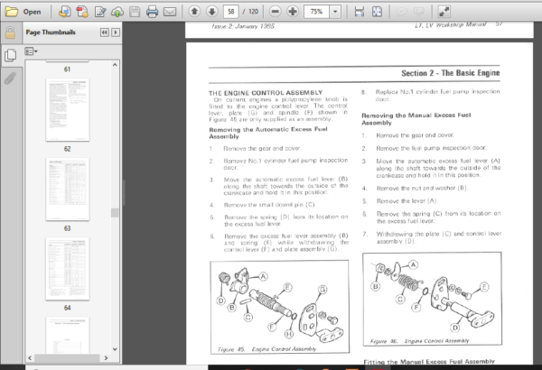This screenshot has height=370, width=542.
Task: Zoom in with the plus button
Action: (x=293, y=12)
